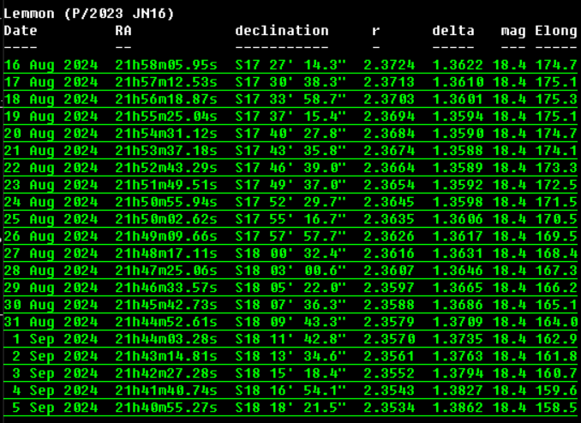Click the declination S17 33' 58.7"
This screenshot has width=581, height=423.
point(290,99)
